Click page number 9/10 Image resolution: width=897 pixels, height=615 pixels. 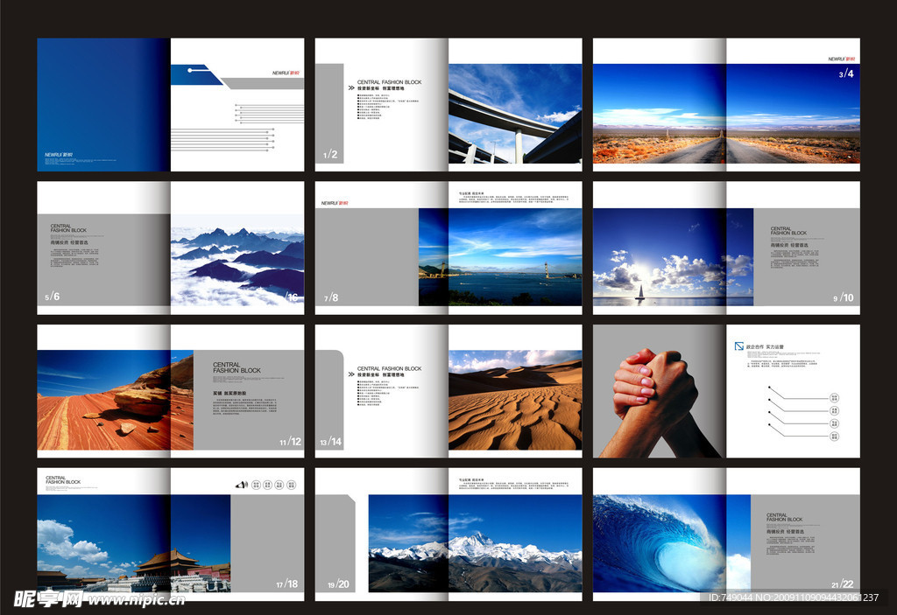pos(844,297)
